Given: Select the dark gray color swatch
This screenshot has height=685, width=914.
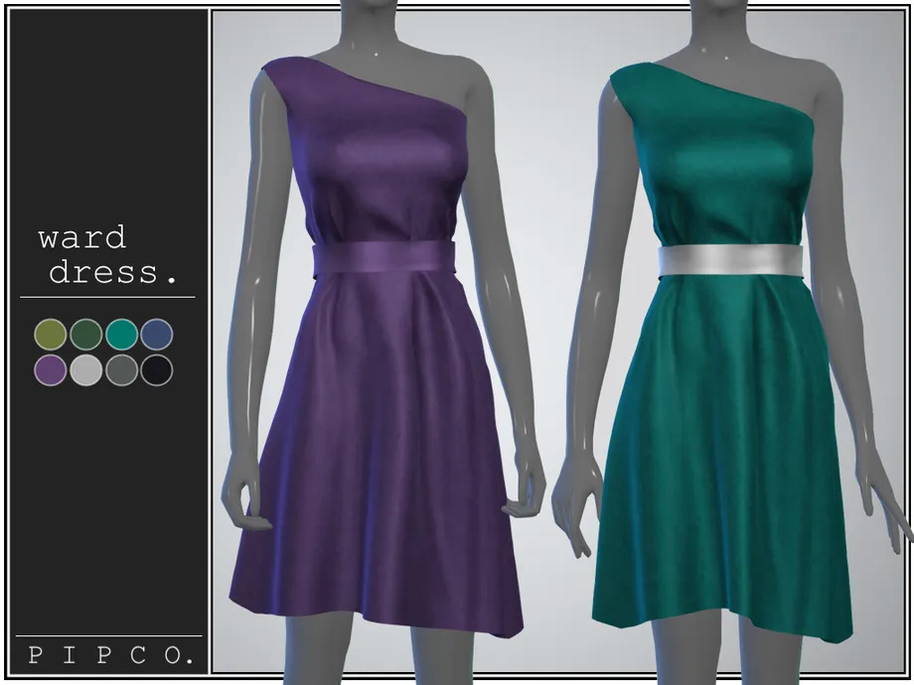Looking at the screenshot, I should 121,370.
